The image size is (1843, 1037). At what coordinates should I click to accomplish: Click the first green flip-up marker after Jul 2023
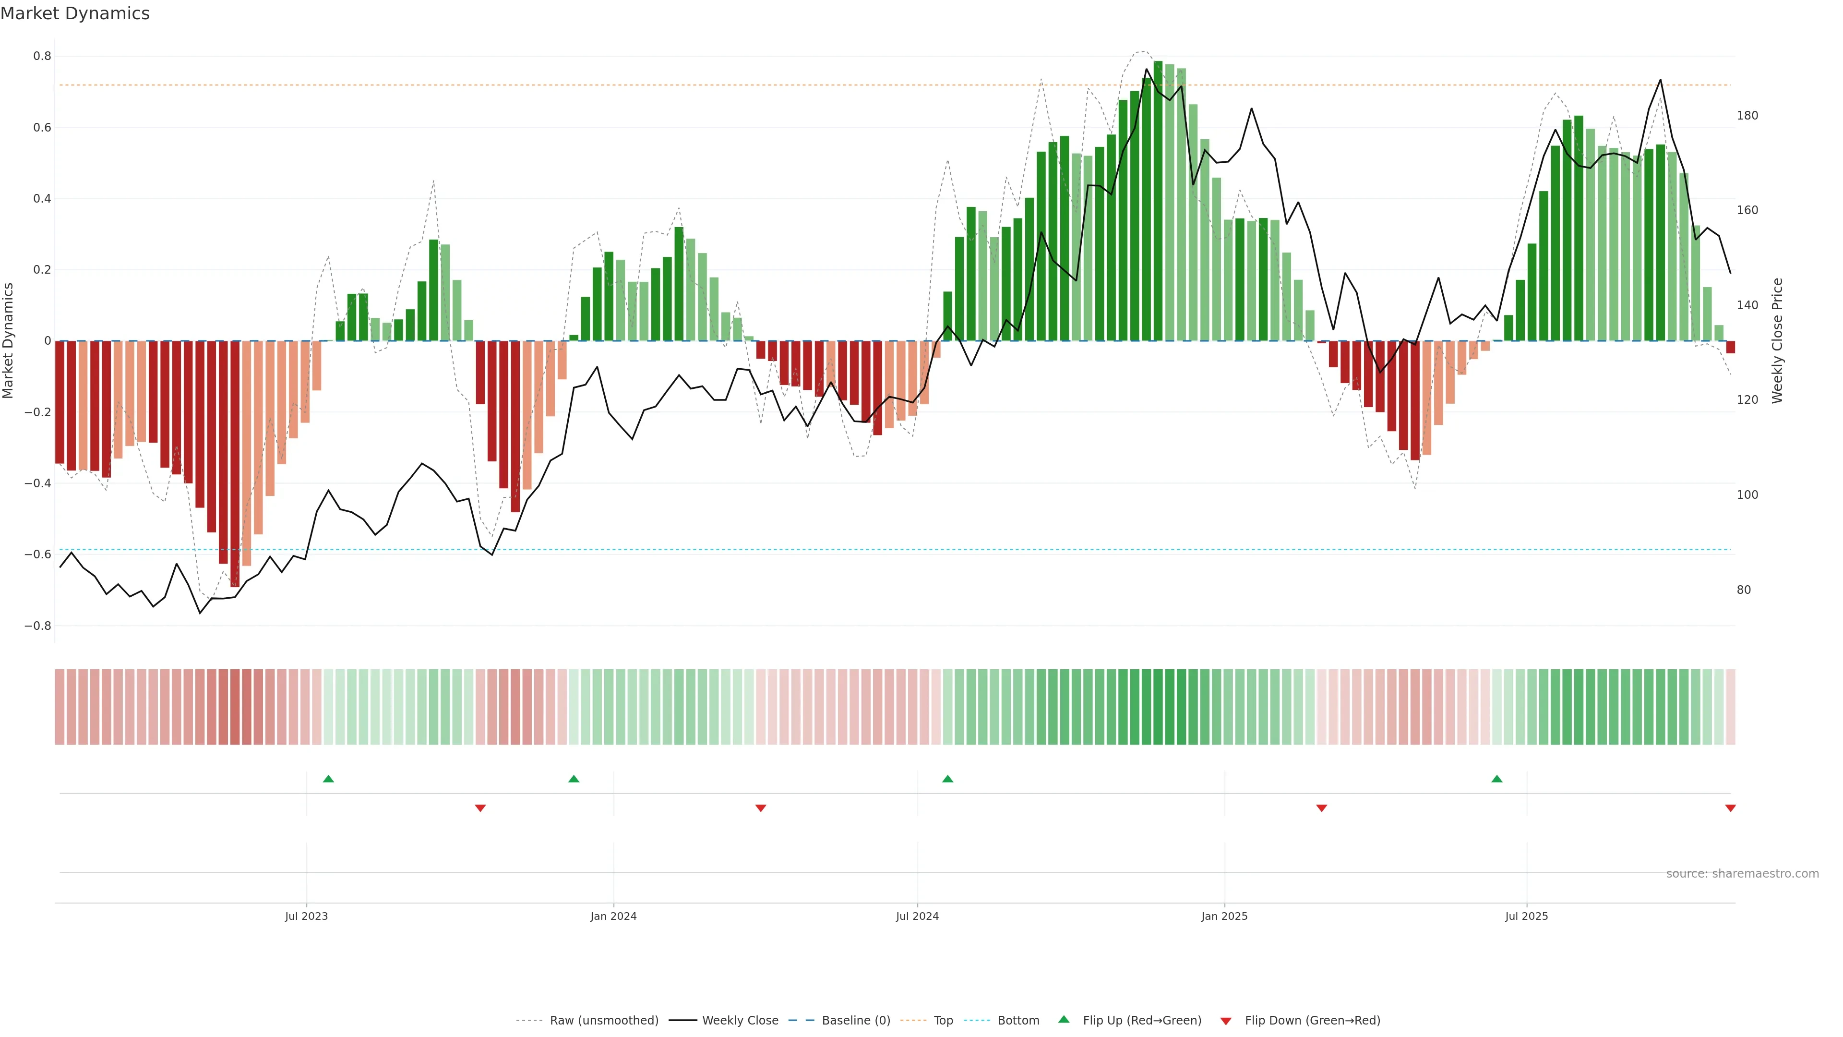328,779
